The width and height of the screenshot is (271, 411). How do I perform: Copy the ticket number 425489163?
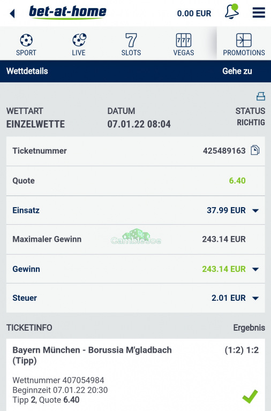coord(255,150)
